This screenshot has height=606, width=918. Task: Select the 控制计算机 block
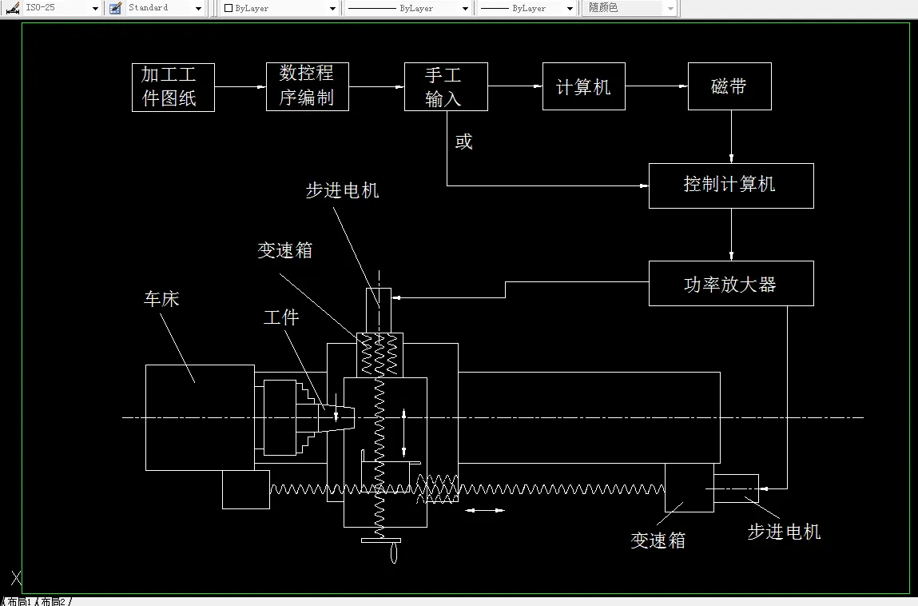(x=731, y=185)
